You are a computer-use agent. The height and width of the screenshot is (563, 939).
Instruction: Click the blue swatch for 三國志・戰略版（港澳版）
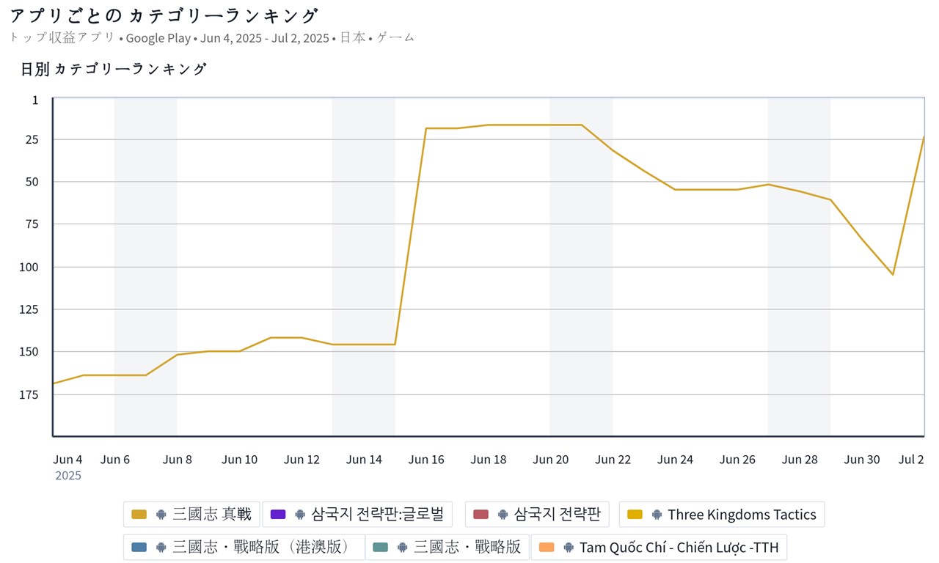point(139,547)
